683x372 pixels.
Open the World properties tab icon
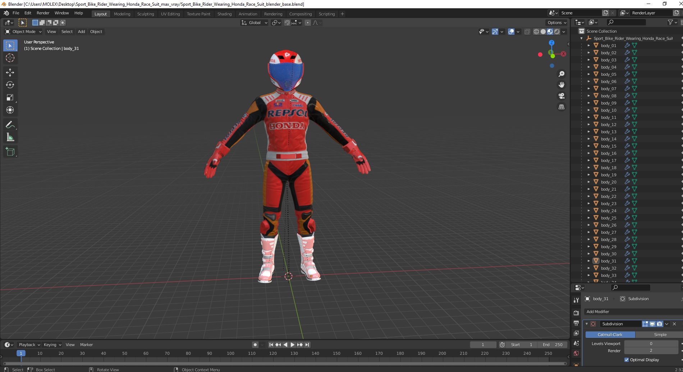[x=576, y=353]
